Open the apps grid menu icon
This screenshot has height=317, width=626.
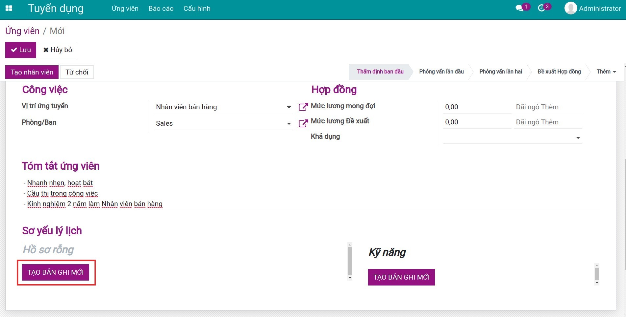[9, 8]
